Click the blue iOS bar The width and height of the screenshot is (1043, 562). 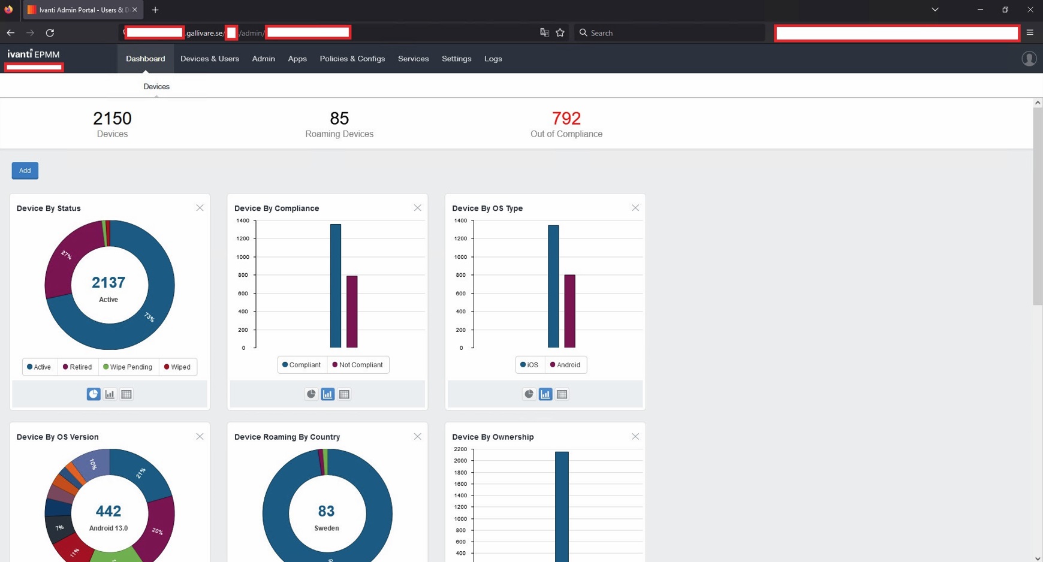coord(553,286)
